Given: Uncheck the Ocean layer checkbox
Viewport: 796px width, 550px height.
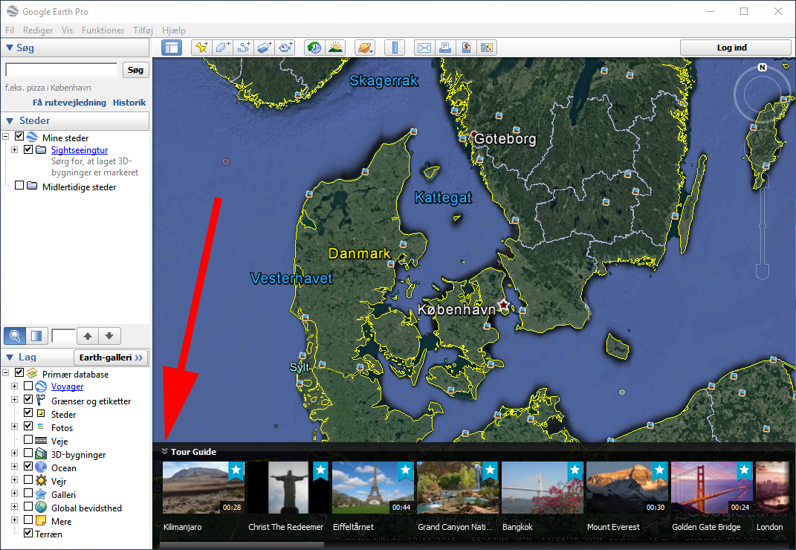Looking at the screenshot, I should point(28,467).
